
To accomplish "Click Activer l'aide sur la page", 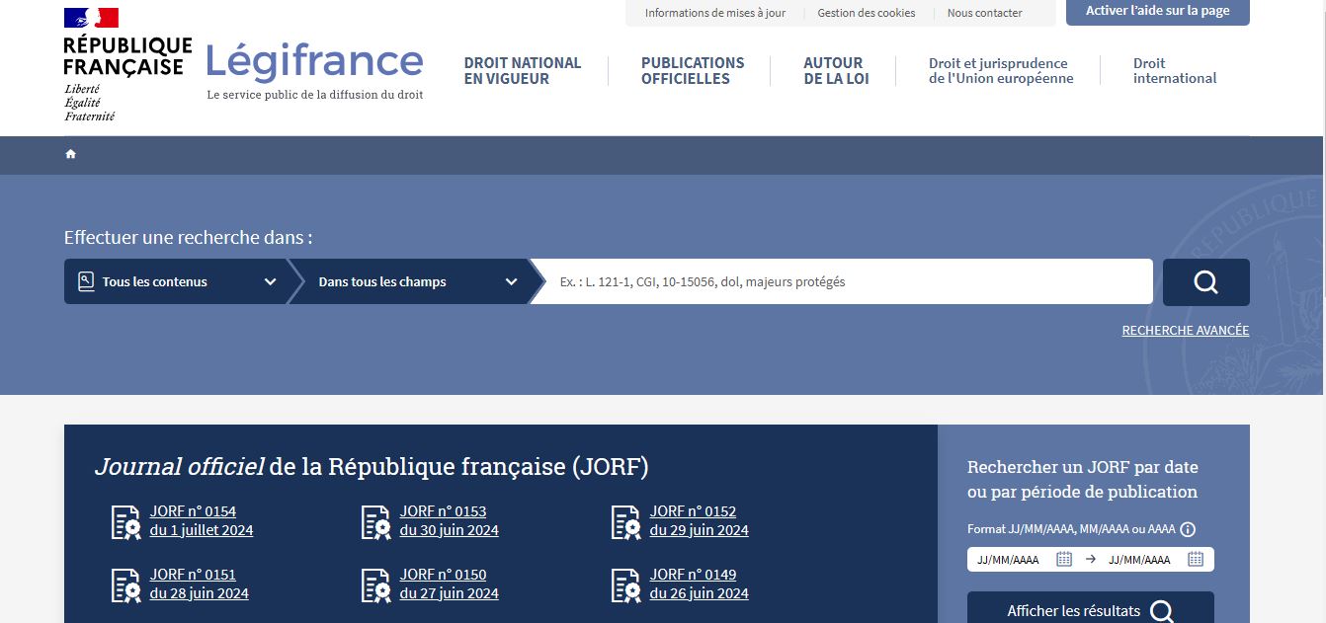I will click(x=1158, y=11).
